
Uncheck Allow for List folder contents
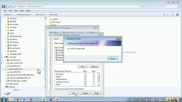85,82
